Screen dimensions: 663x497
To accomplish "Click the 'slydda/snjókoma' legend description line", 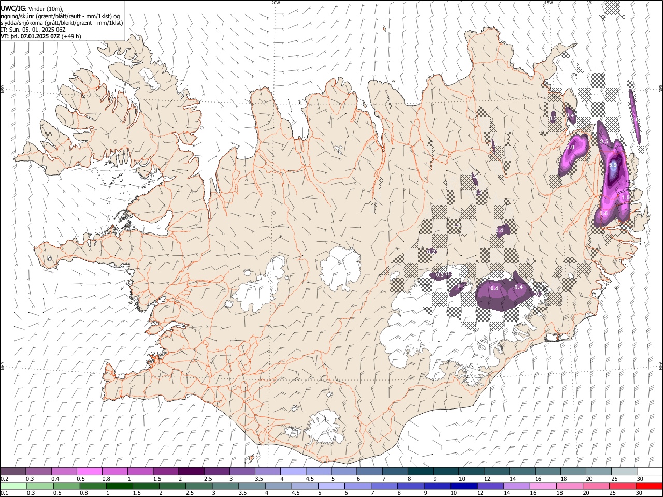I will coord(62,23).
